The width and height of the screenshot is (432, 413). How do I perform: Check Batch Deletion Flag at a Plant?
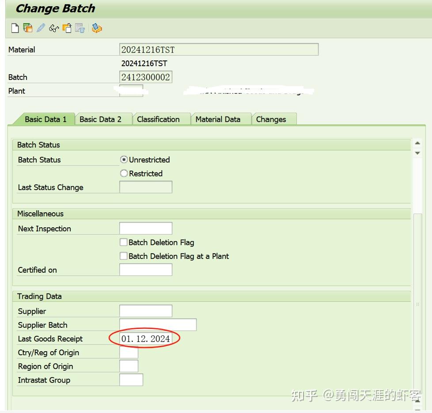[123, 256]
